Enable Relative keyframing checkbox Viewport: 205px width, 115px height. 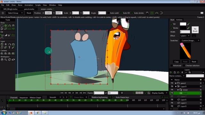pos(90,97)
